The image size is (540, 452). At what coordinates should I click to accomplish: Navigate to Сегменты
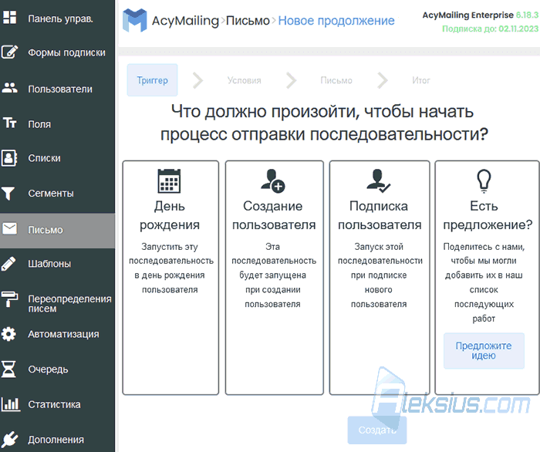click(x=51, y=194)
